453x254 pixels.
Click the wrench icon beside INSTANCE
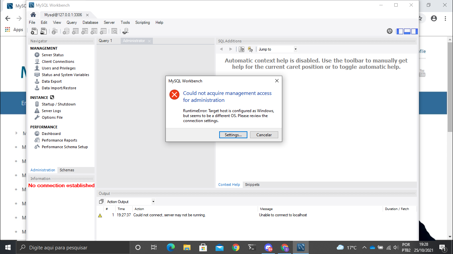[x=52, y=98]
